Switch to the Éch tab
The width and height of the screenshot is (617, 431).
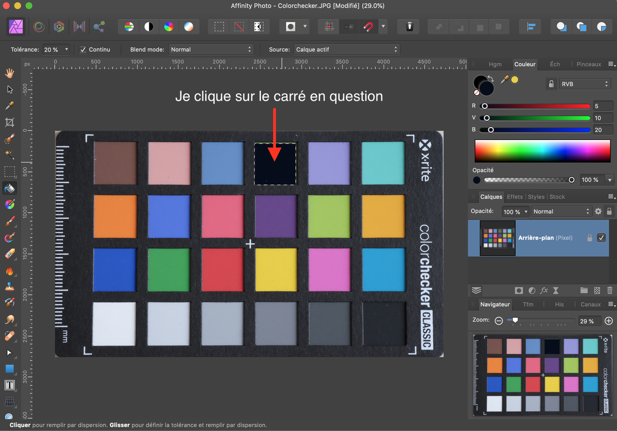(x=555, y=64)
